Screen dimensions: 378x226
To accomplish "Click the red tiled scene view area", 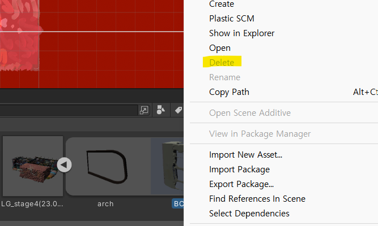I will pyautogui.click(x=113, y=51).
